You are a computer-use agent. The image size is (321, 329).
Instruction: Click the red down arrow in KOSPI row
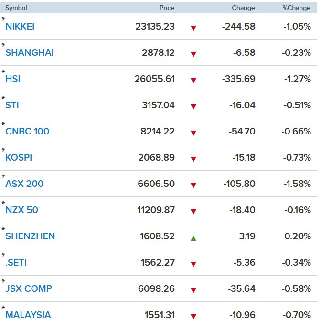193,159
